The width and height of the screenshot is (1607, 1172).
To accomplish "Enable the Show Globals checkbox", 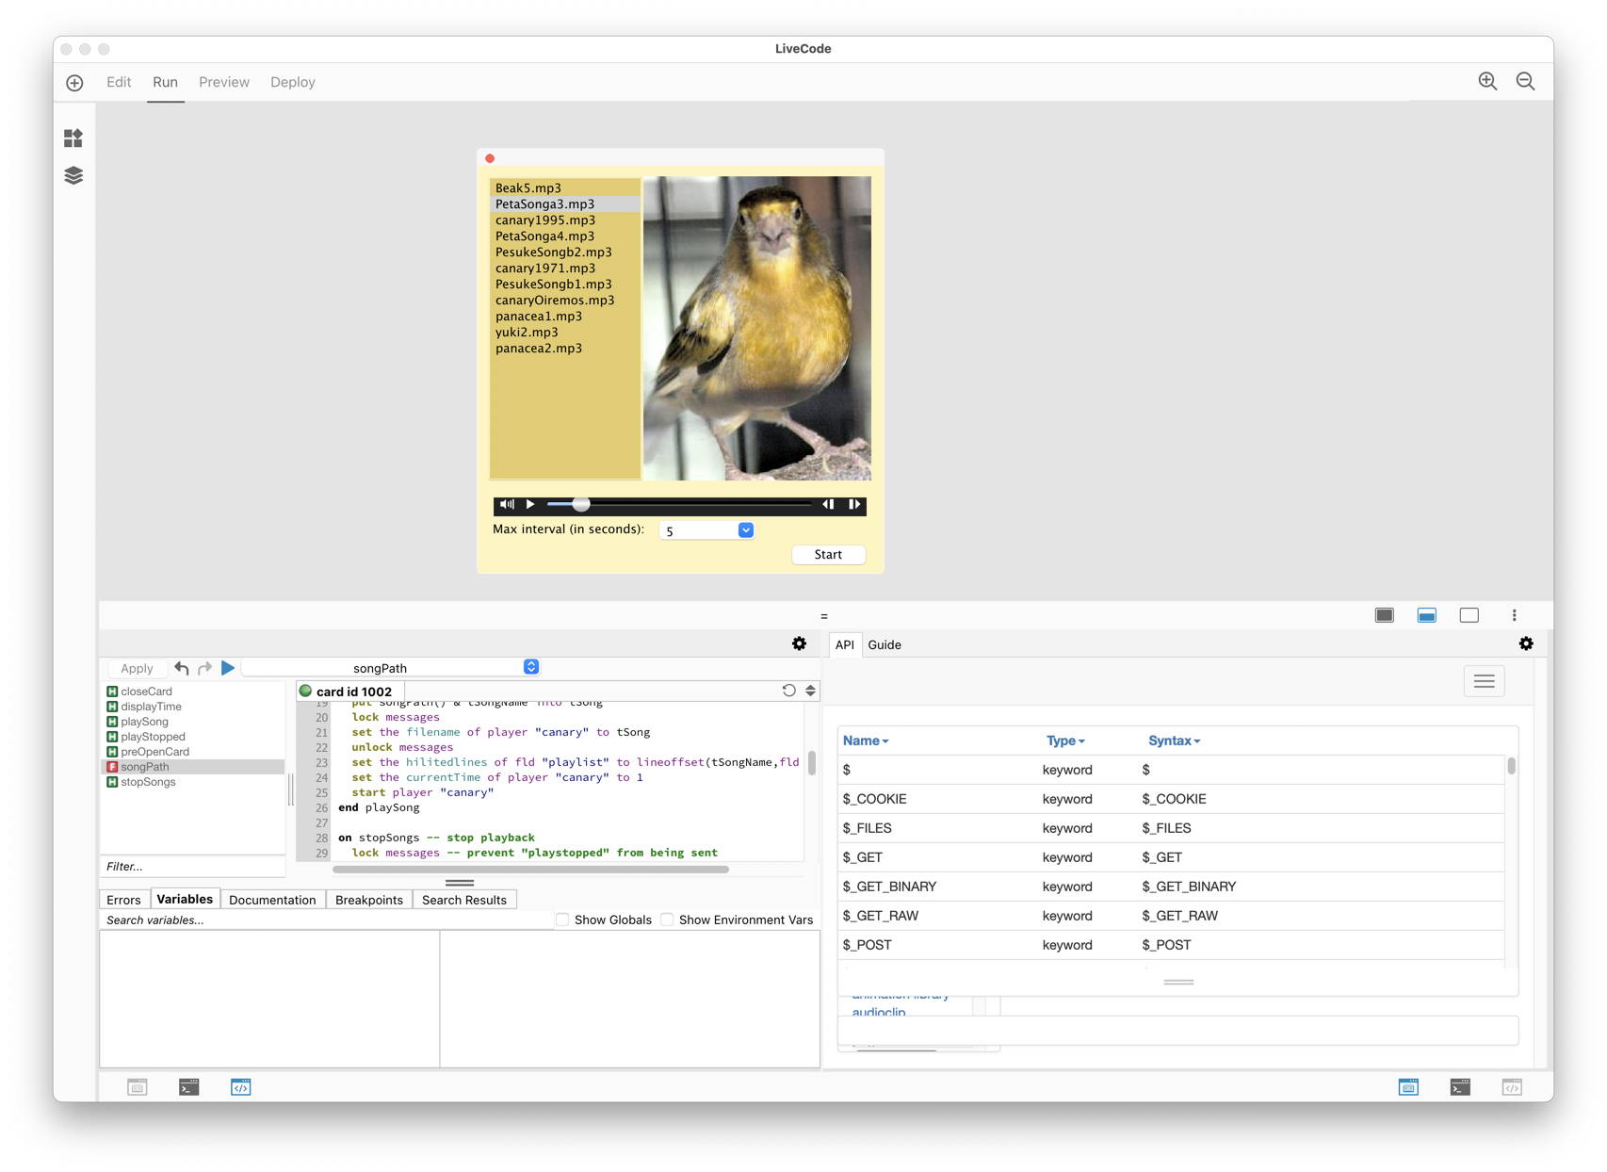I will 562,920.
